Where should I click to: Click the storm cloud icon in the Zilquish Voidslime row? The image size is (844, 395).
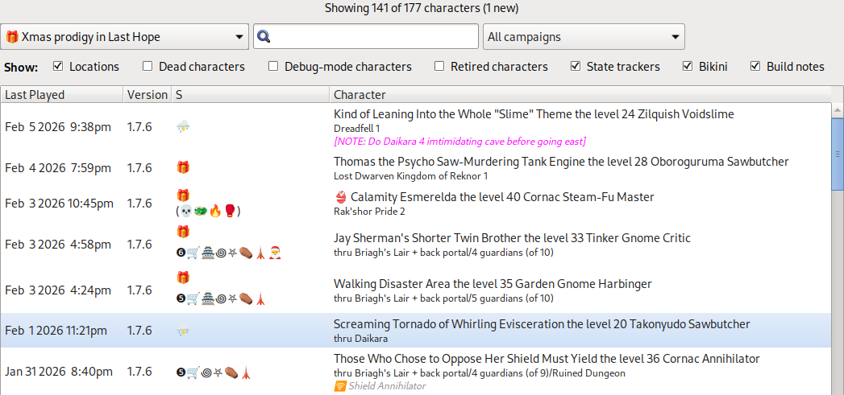click(183, 126)
